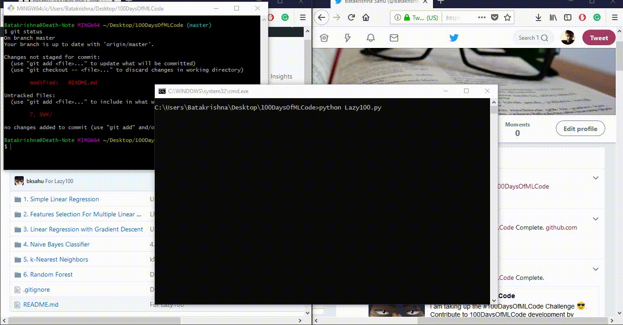Click the forward arrow in Twitter browser

(x=337, y=17)
